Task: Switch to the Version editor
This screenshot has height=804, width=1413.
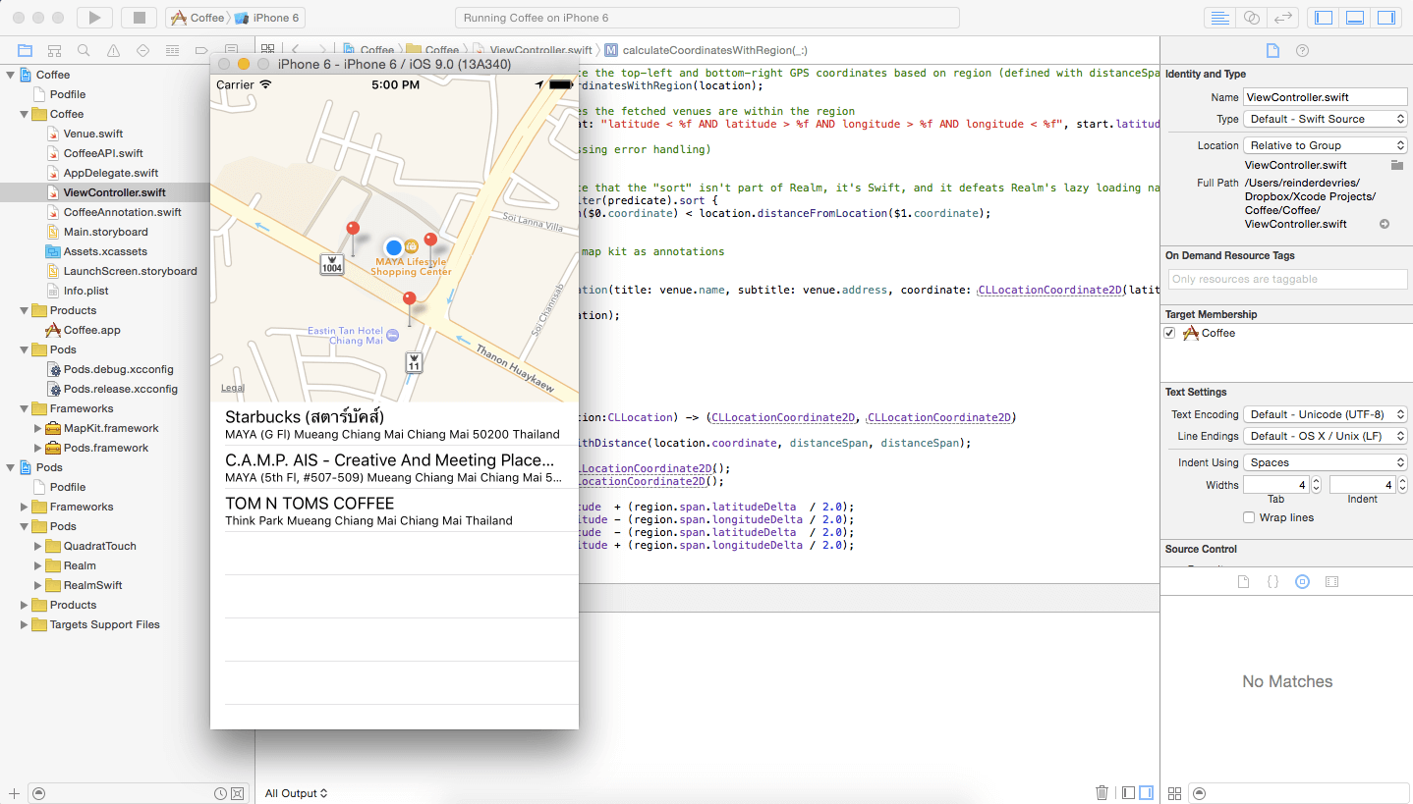Action: [x=1282, y=18]
